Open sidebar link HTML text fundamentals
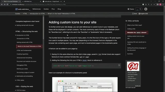 click(x=24, y=50)
